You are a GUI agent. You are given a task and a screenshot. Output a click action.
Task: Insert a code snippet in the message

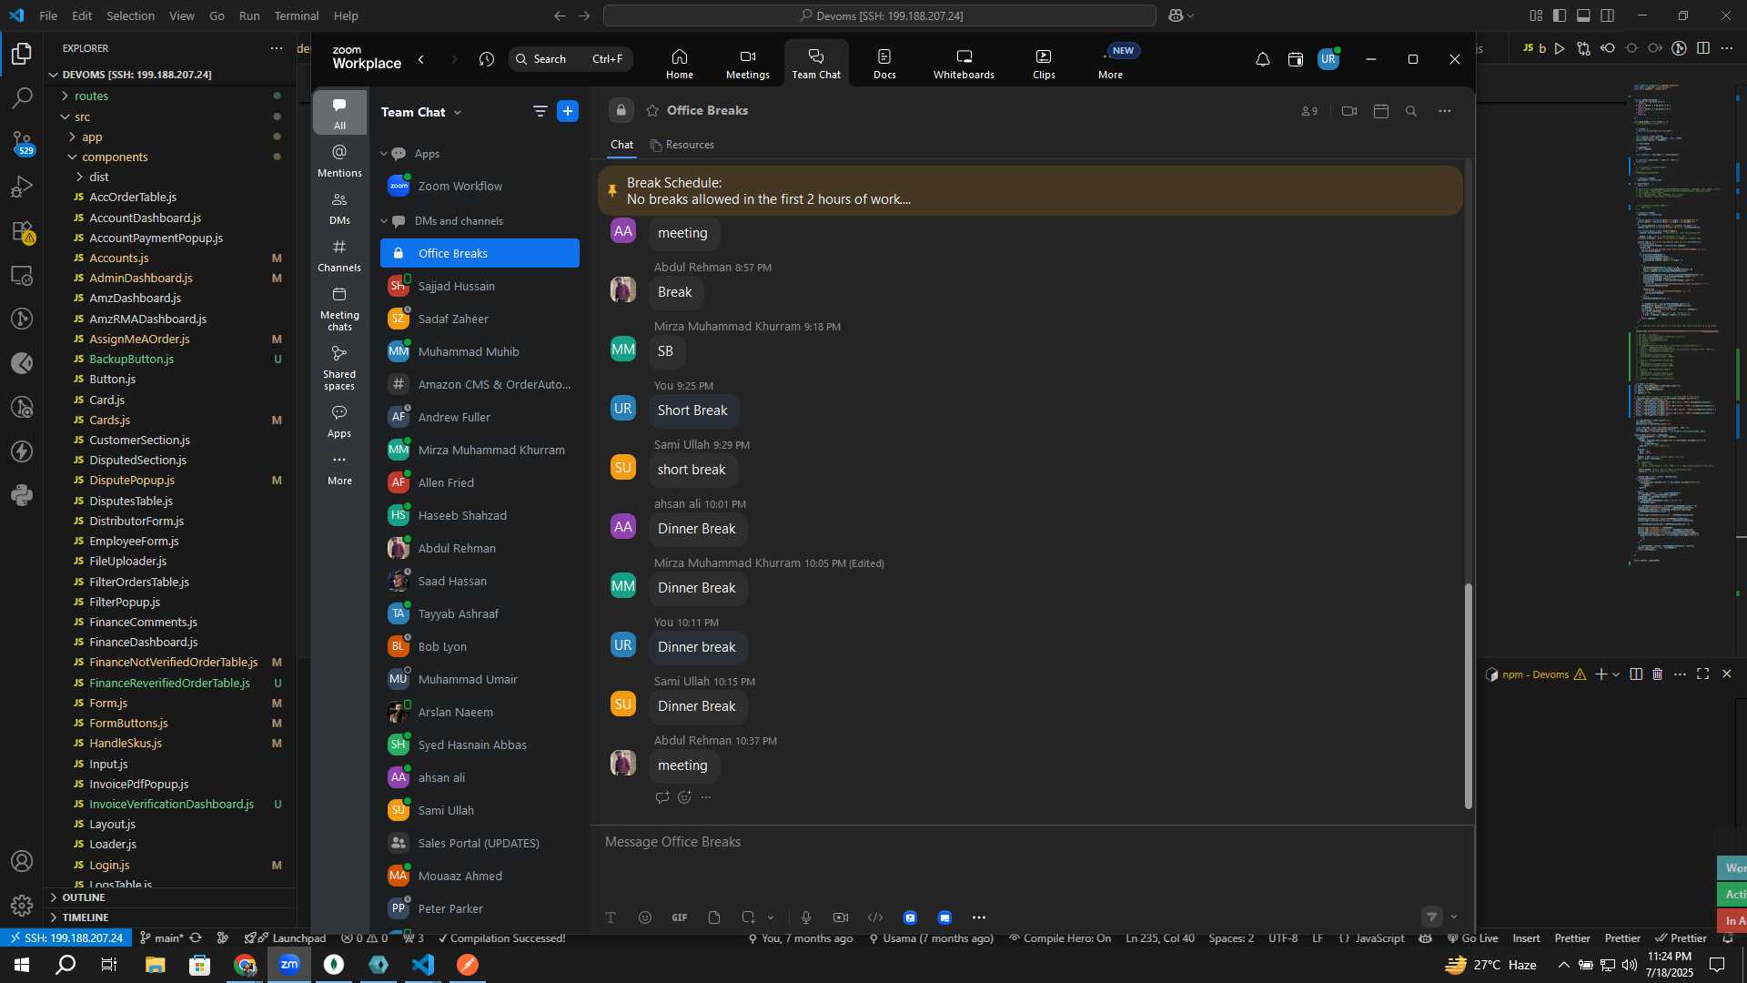coord(875,917)
